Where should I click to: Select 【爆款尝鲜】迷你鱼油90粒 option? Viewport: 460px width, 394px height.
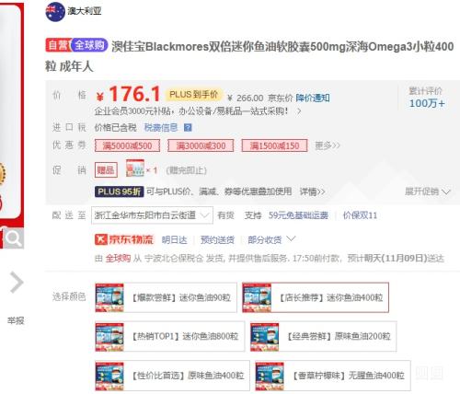point(166,297)
